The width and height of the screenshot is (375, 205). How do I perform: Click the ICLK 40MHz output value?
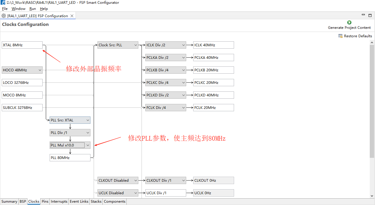coord(214,45)
